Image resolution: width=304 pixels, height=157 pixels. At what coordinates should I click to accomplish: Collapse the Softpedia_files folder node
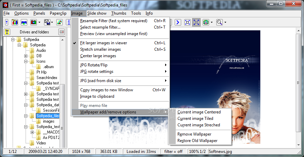pyautogui.click(x=26, y=116)
